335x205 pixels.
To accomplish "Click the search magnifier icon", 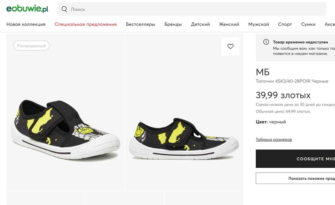I will (x=64, y=9).
